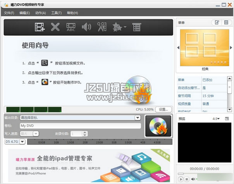Click the menu list icon in 菜单 panel
Screen dimensions: 234x184
point(226,22)
